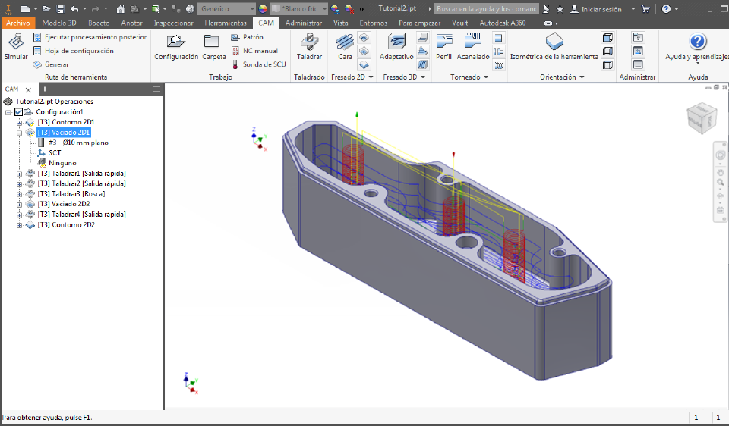
Task: Click Sonda de SCU probe tool
Action: 258,64
